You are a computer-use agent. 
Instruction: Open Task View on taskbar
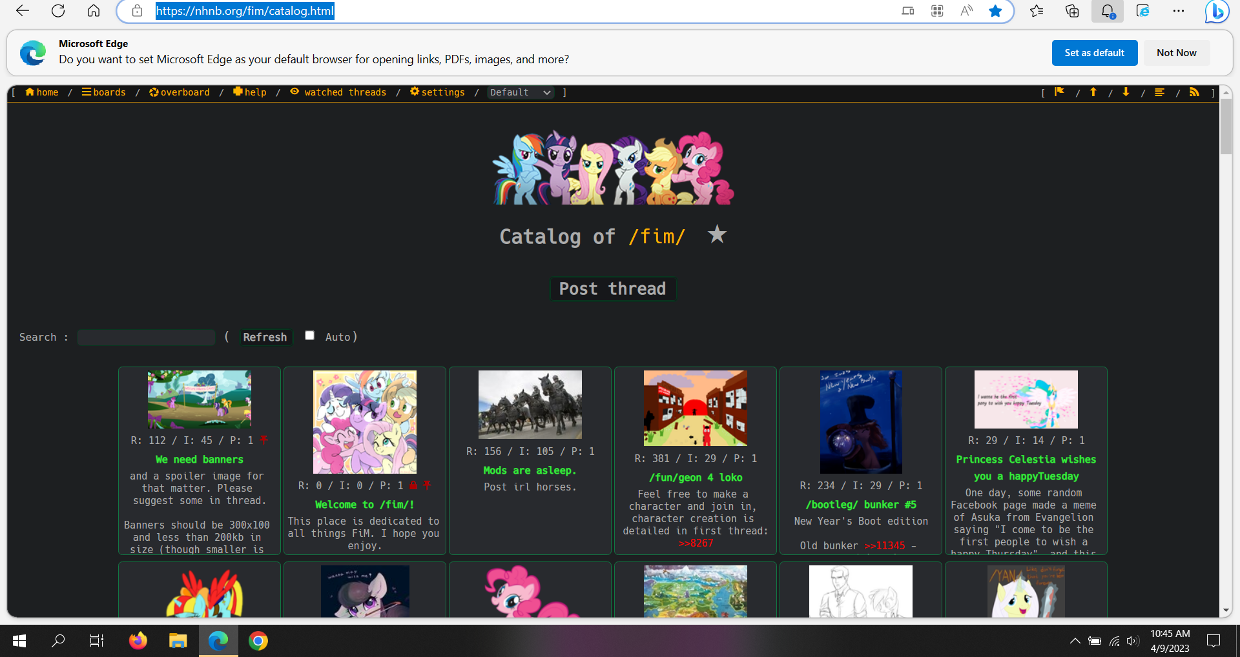pos(97,641)
